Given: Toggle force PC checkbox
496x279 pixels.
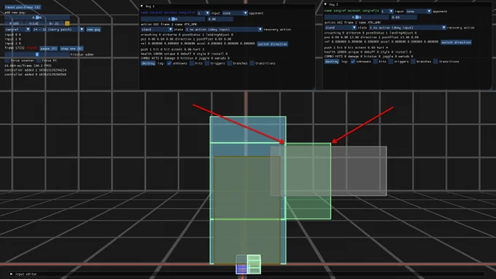Looking at the screenshot, I should [x=38, y=60].
